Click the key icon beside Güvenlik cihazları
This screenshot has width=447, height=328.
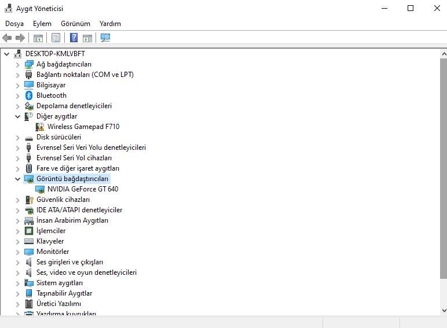(x=29, y=200)
